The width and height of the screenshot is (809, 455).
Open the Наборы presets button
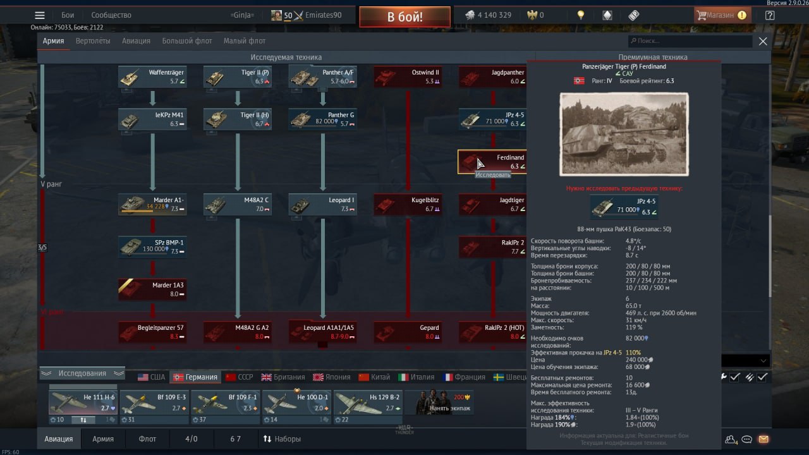(x=282, y=439)
